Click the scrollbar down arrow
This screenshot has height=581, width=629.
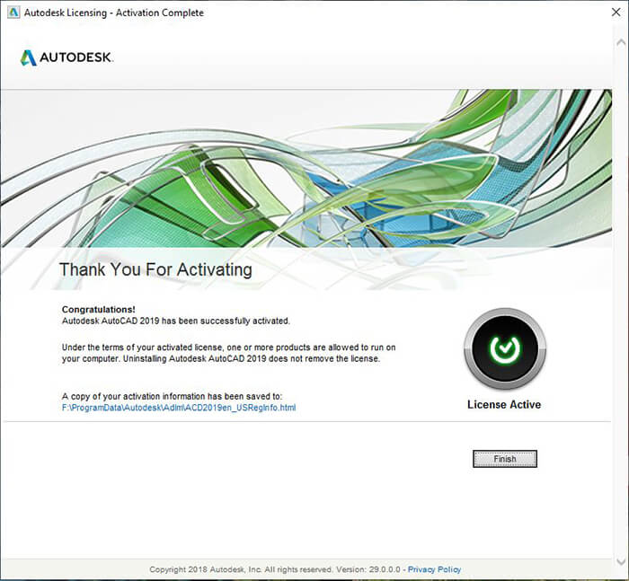click(621, 561)
